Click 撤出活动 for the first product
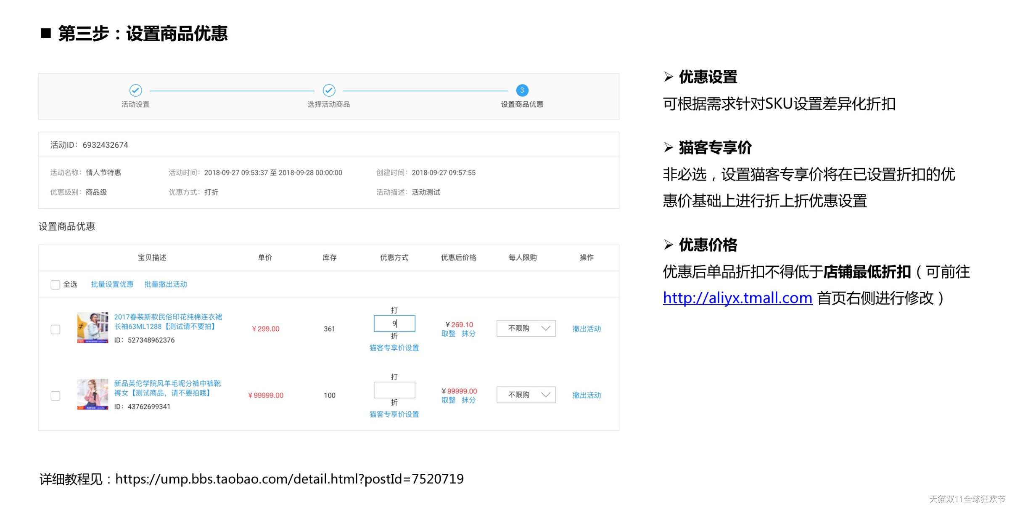1028x507 pixels. (586, 329)
